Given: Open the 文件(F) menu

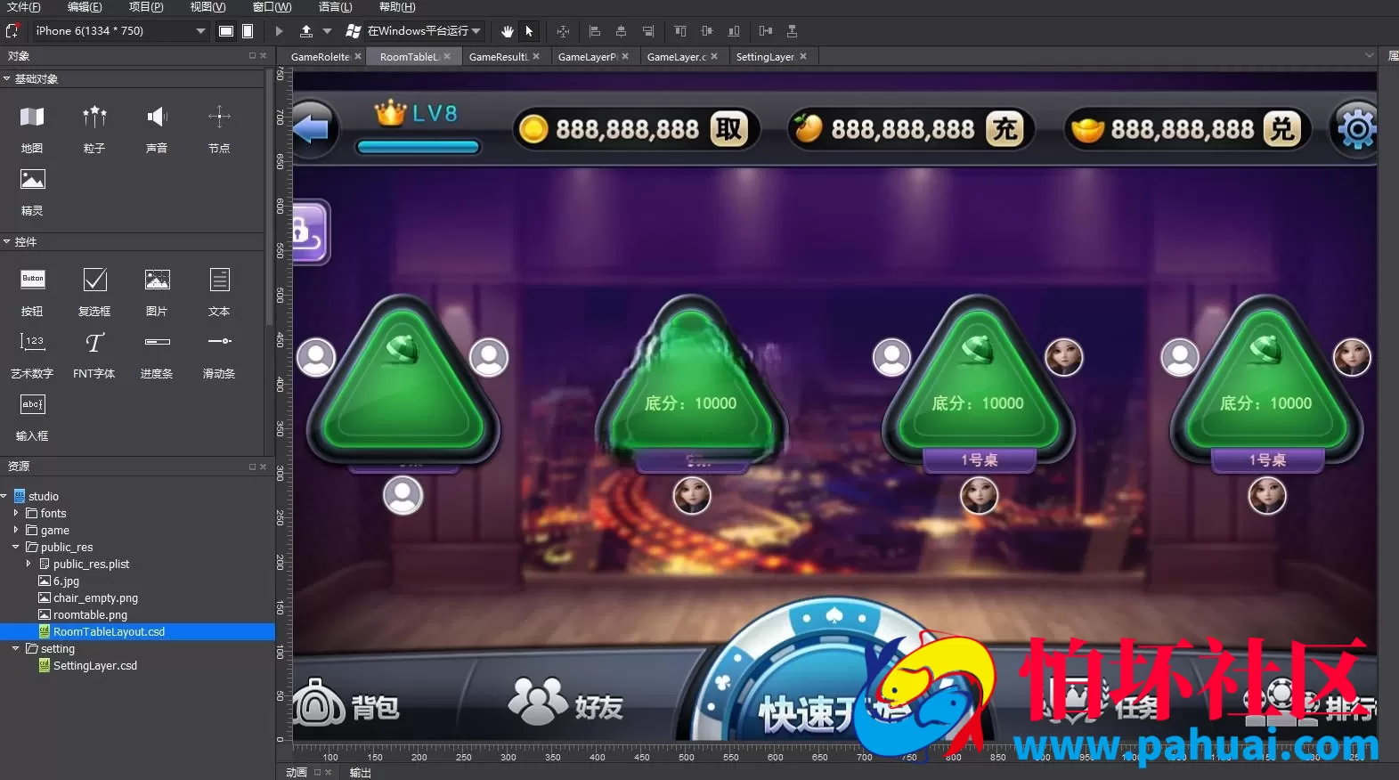Looking at the screenshot, I should tap(24, 6).
